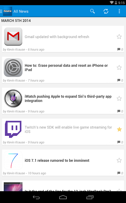The height and width of the screenshot is (203, 126).
Task: Star the iOS 7.1 release article
Action: coord(119,160)
